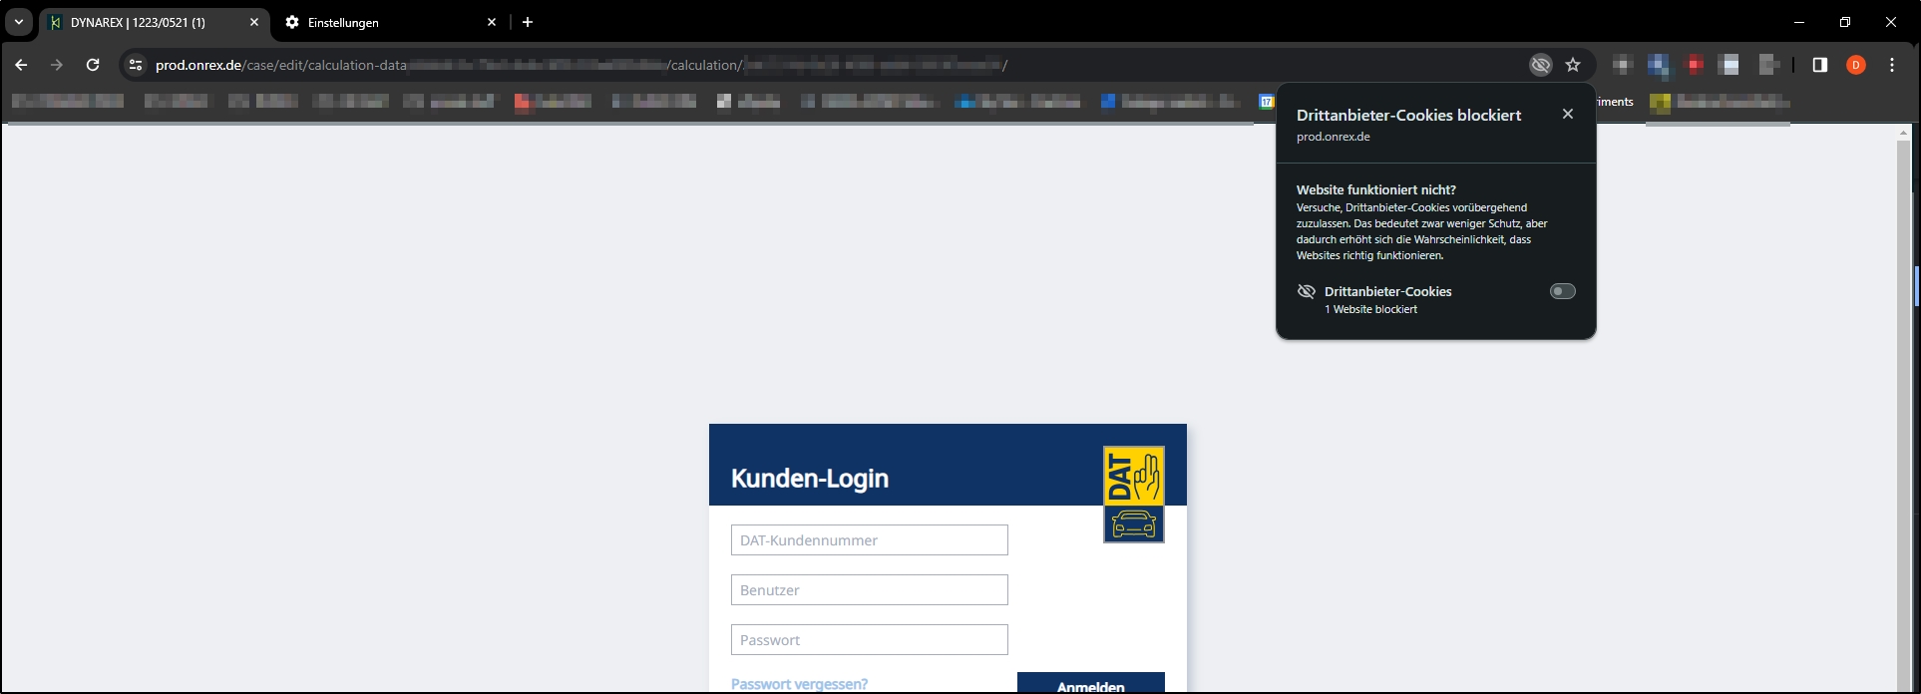Reload the current page
1921x694 pixels.
(x=93, y=65)
